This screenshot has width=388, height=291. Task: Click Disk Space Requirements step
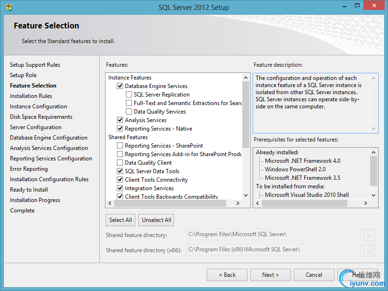pos(41,117)
